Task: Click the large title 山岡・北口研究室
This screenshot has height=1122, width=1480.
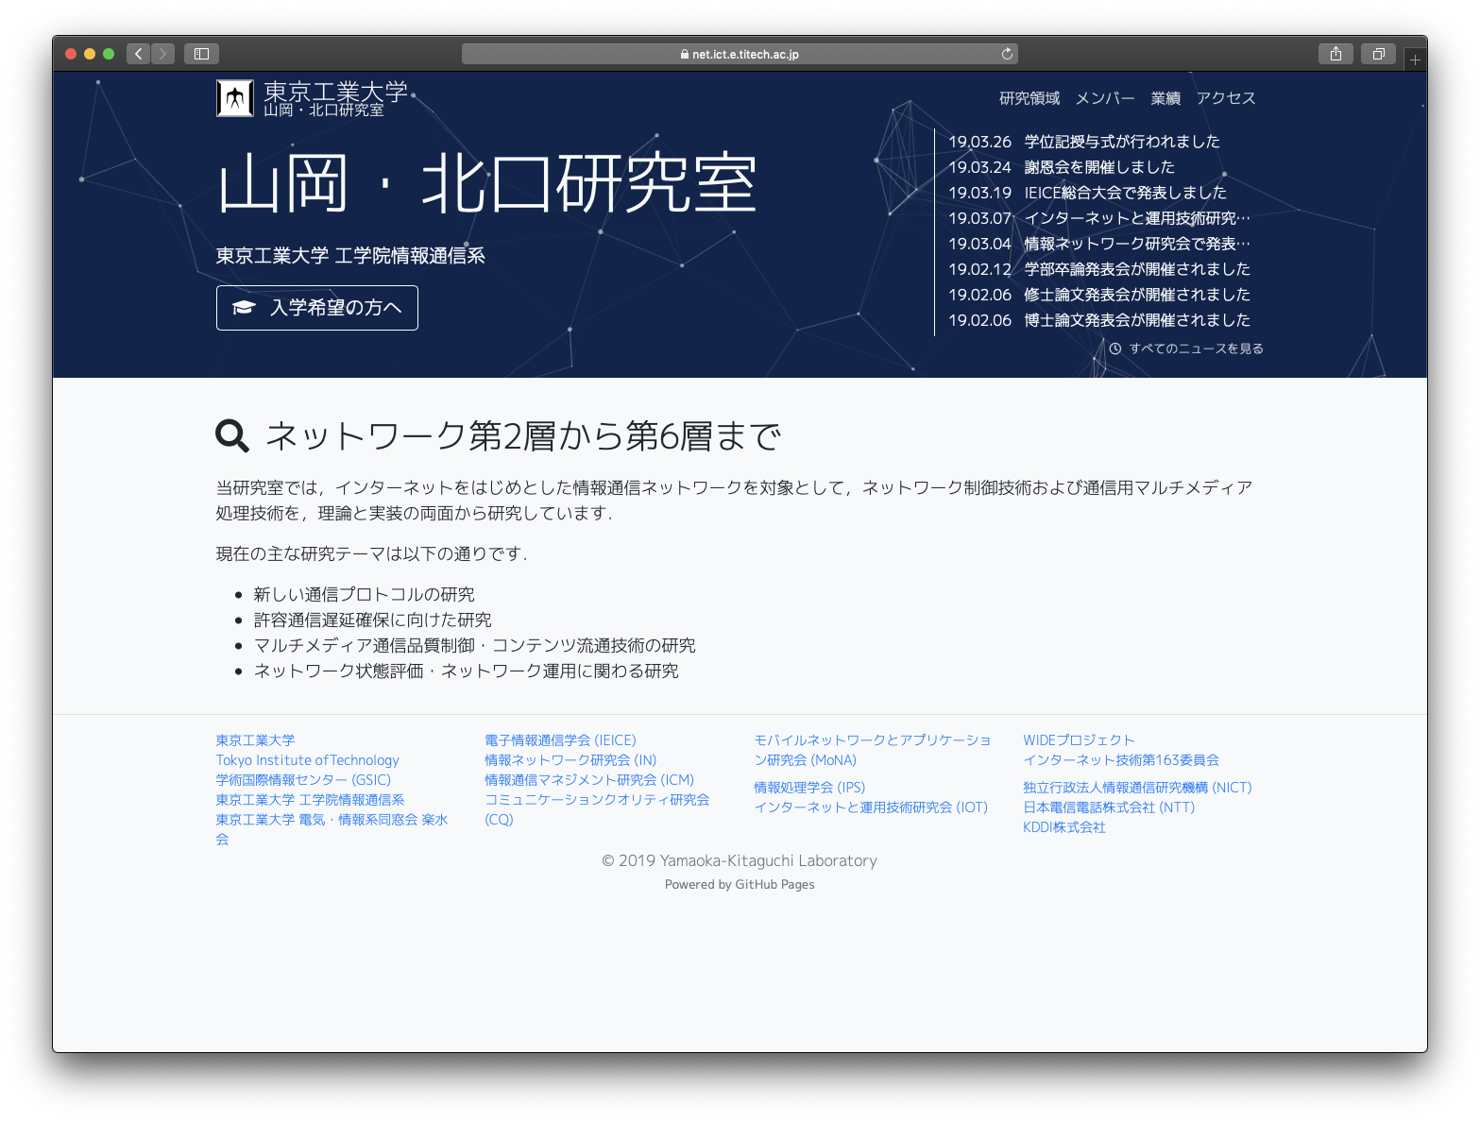Action: pyautogui.click(x=487, y=183)
